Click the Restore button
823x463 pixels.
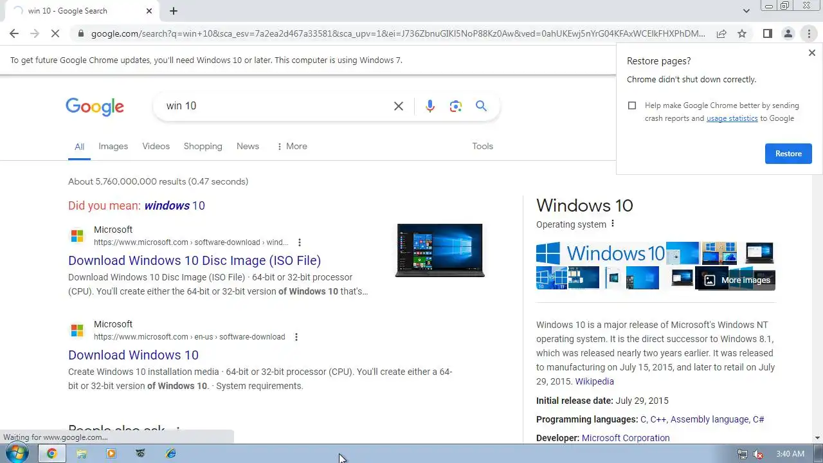pos(788,154)
